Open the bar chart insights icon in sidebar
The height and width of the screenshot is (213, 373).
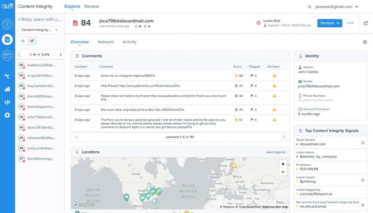[7, 89]
